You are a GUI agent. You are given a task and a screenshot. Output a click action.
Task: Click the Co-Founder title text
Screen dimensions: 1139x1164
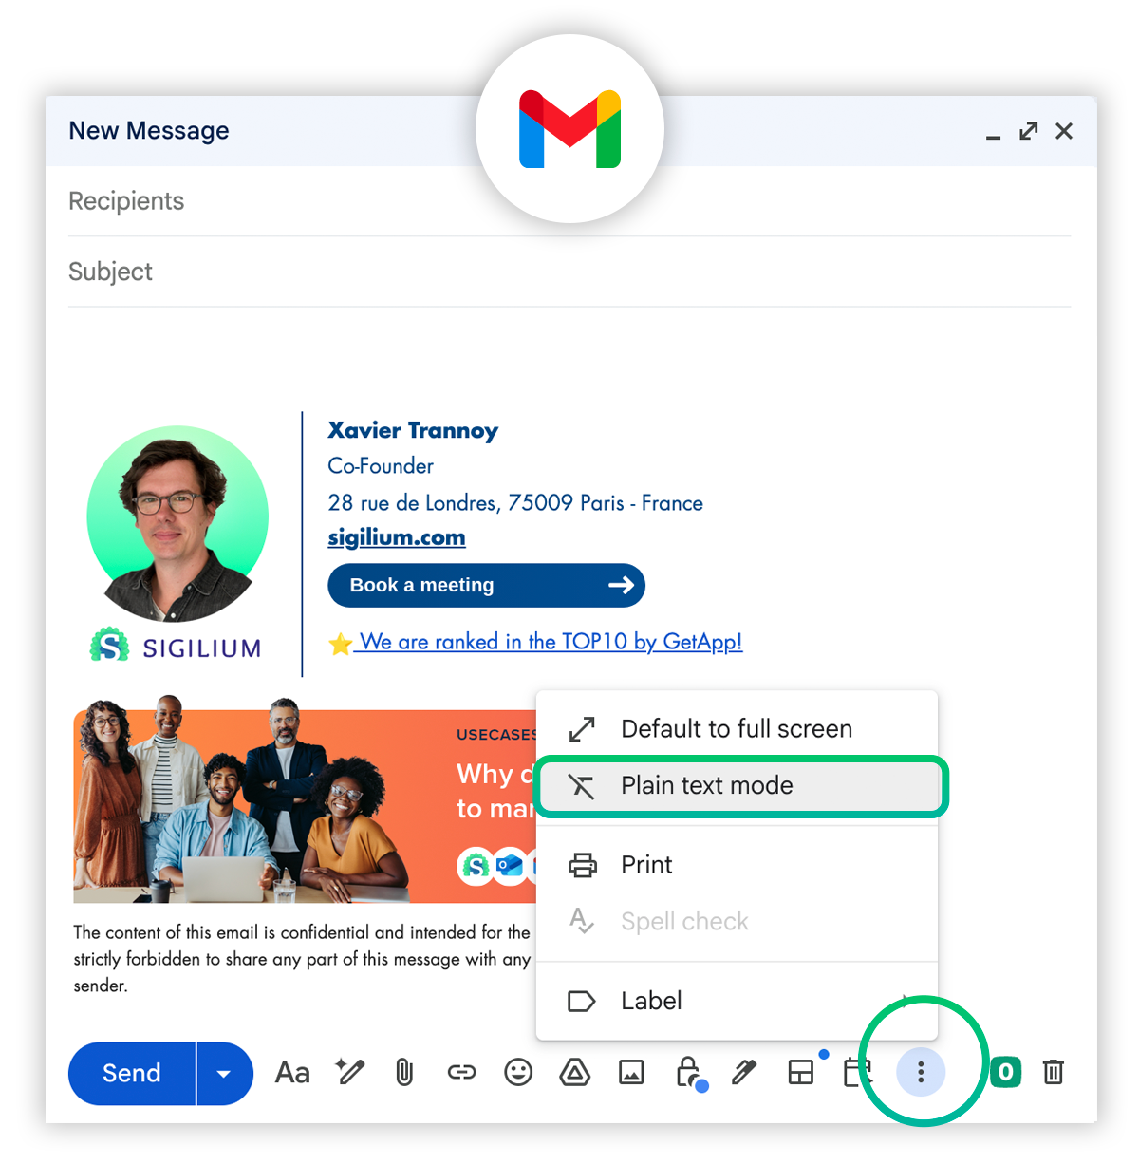point(381,466)
